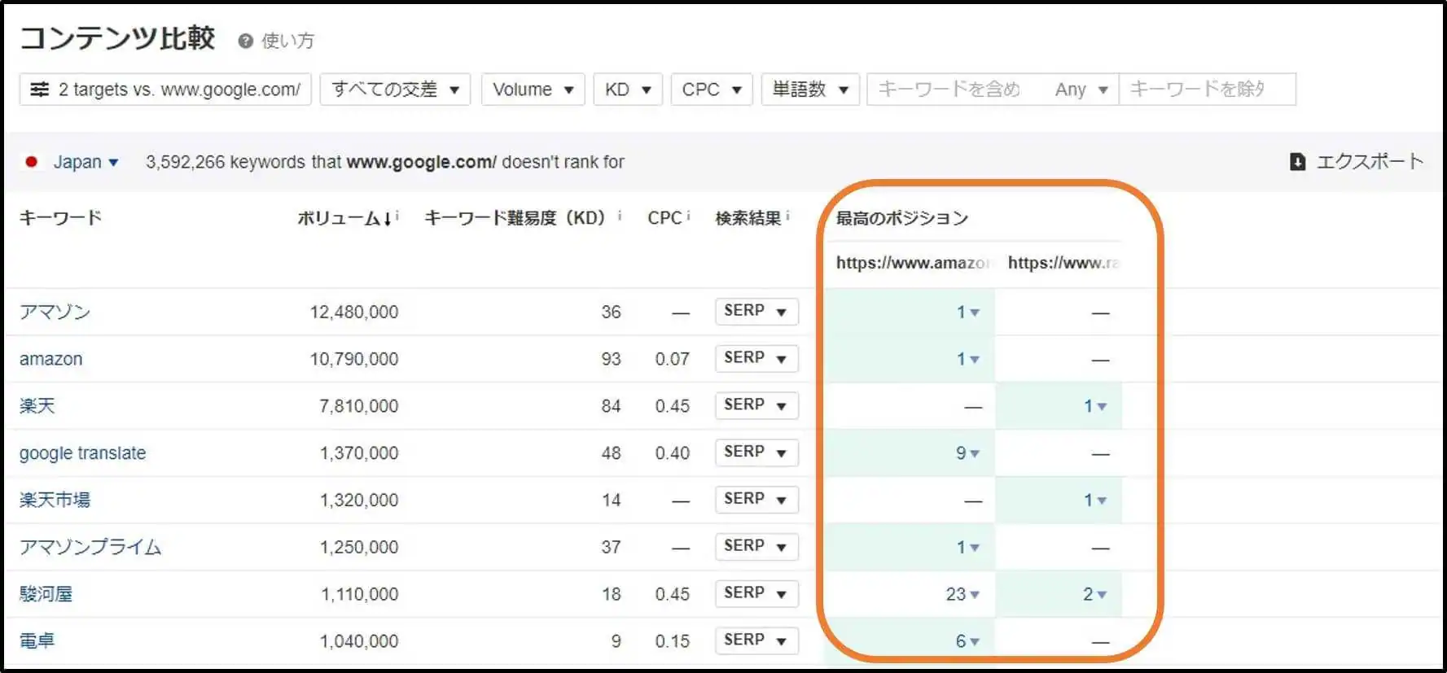Image resolution: width=1447 pixels, height=673 pixels.
Task: Open SERP dropdown for 楽天 row
Action: tap(756, 405)
